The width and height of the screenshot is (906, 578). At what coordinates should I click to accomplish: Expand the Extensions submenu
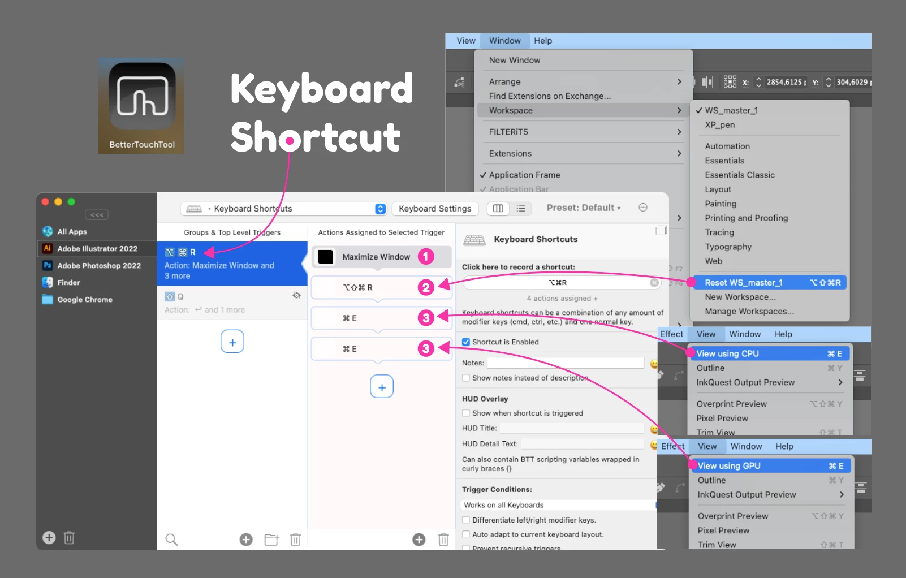pos(583,153)
